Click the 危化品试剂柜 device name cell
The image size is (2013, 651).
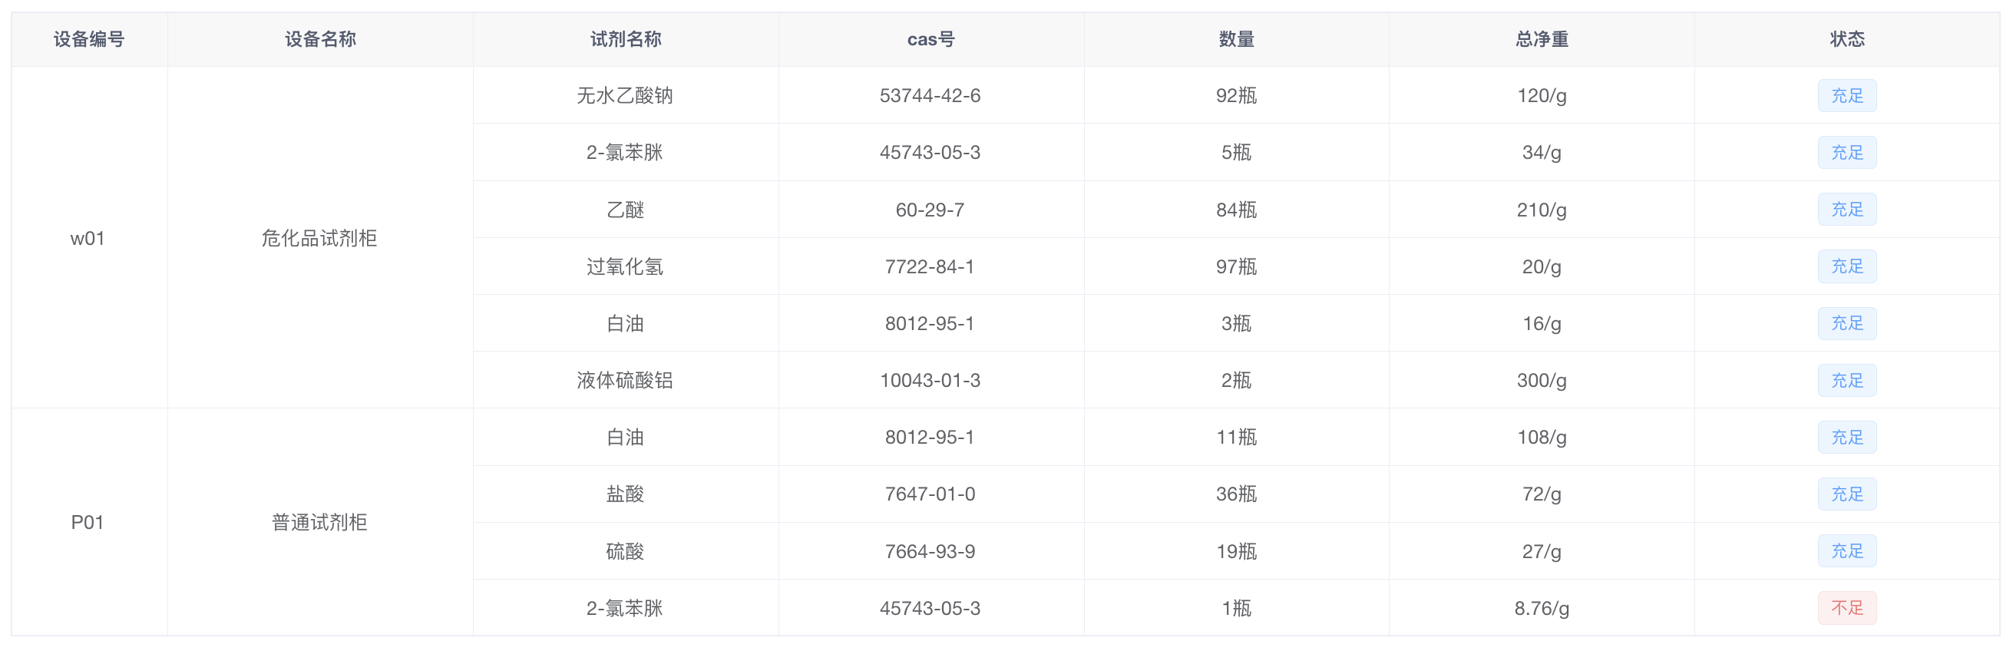pyautogui.click(x=319, y=238)
